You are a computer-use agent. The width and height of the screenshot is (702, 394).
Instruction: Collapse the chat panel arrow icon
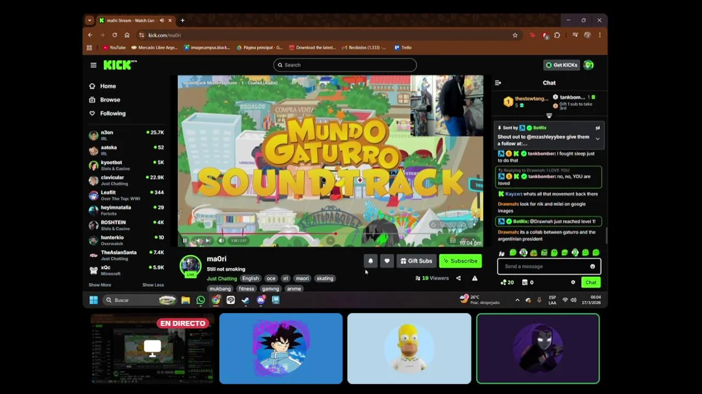(498, 83)
